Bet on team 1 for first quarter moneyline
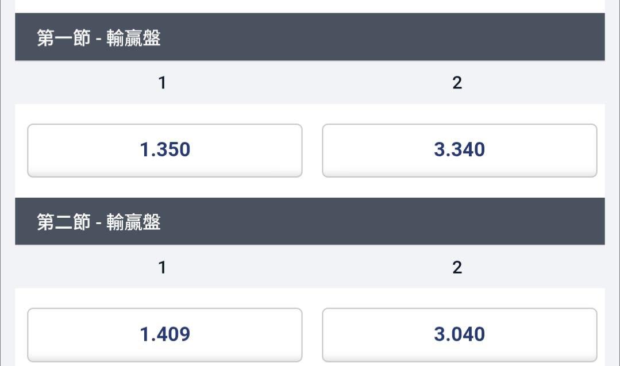The width and height of the screenshot is (620, 366). (165, 150)
